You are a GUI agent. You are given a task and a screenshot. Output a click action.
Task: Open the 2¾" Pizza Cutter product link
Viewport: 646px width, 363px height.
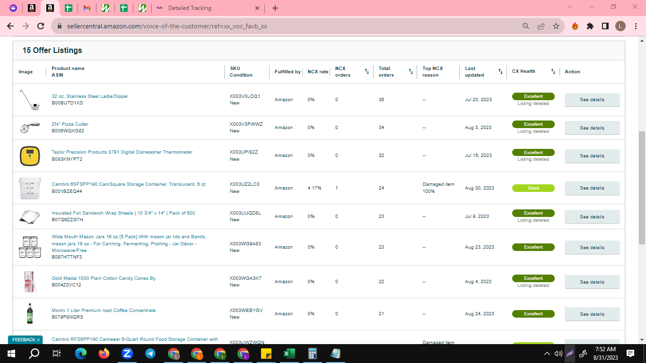70,124
